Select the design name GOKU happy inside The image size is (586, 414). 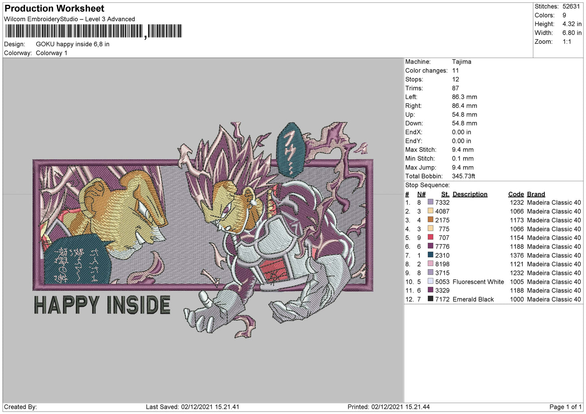72,44
